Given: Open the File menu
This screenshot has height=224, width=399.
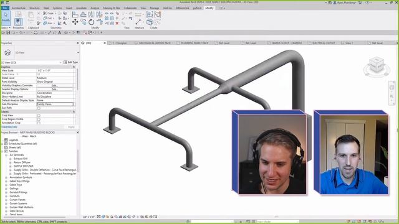Looking at the screenshot, I should [5, 8].
